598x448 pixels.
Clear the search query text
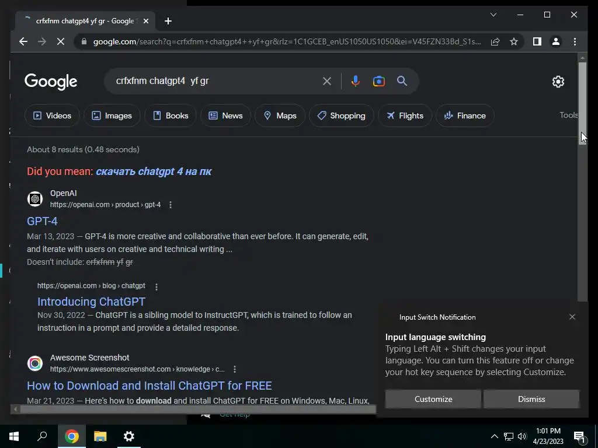click(x=327, y=81)
